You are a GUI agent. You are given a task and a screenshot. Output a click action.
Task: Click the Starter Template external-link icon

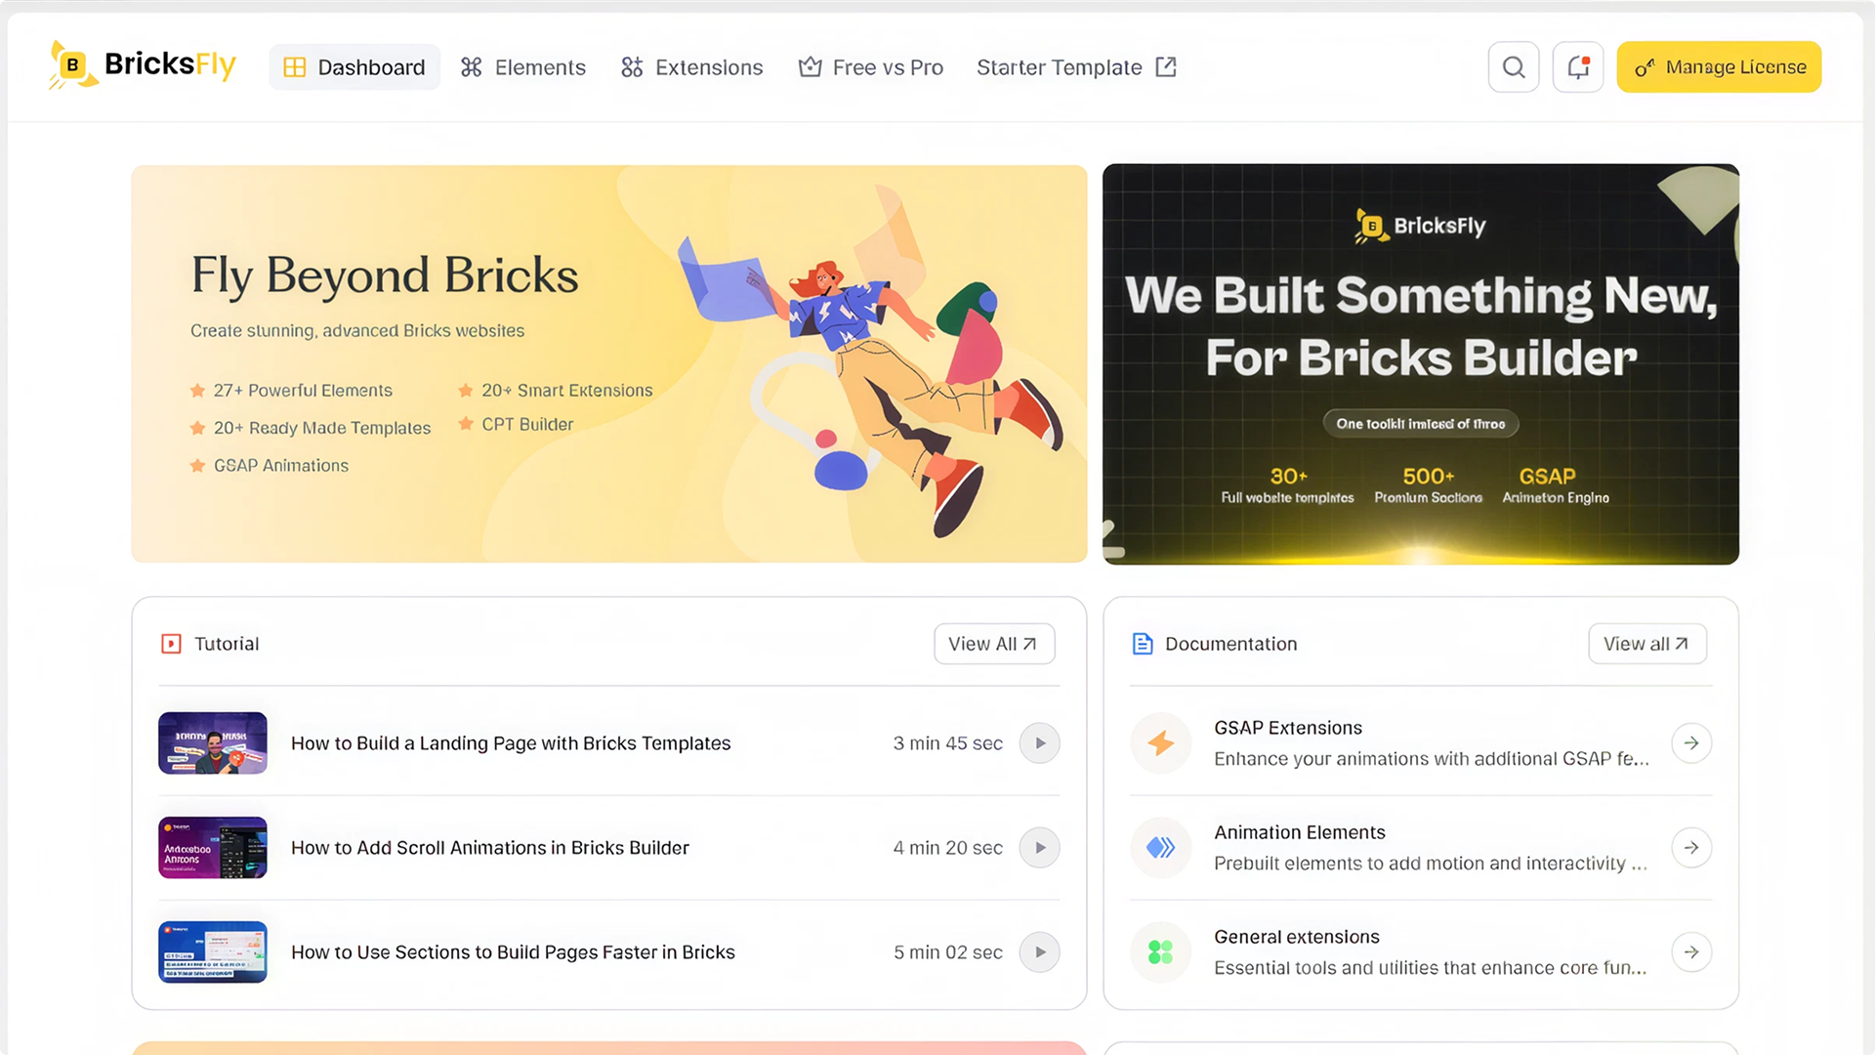coord(1166,66)
